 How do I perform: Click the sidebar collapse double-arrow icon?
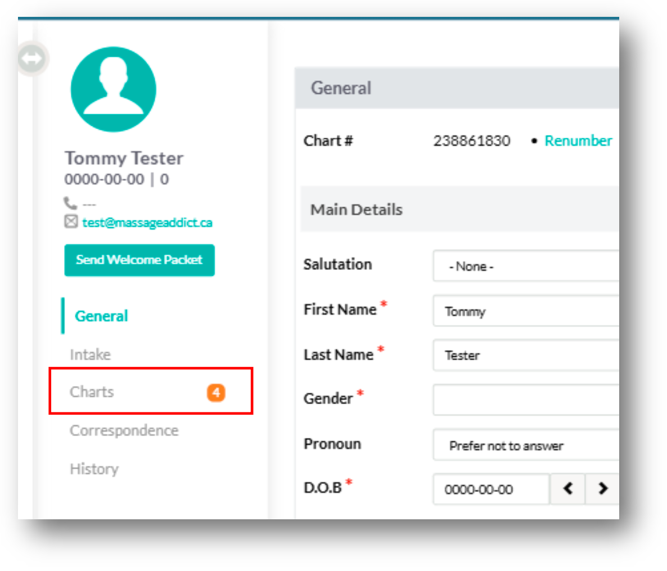click(32, 58)
